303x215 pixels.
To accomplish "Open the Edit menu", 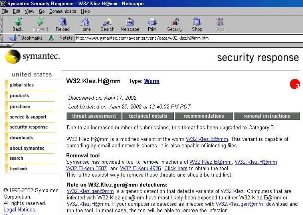I will [x=16, y=11].
